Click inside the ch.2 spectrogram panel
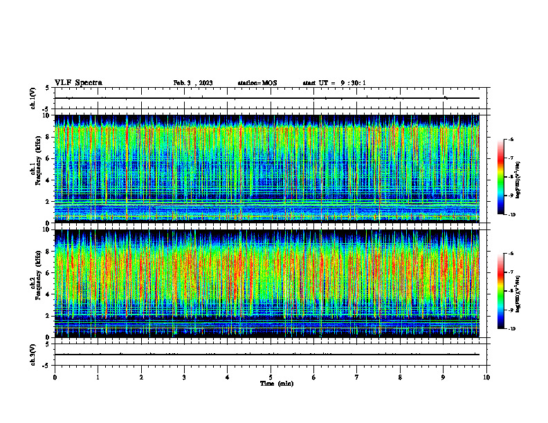This screenshot has height=423, width=548. click(267, 283)
